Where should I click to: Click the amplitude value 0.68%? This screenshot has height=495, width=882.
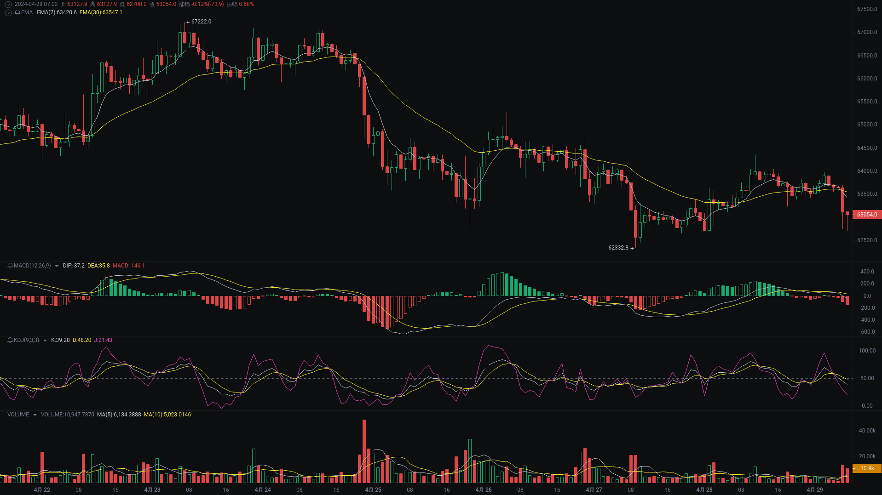coord(246,4)
